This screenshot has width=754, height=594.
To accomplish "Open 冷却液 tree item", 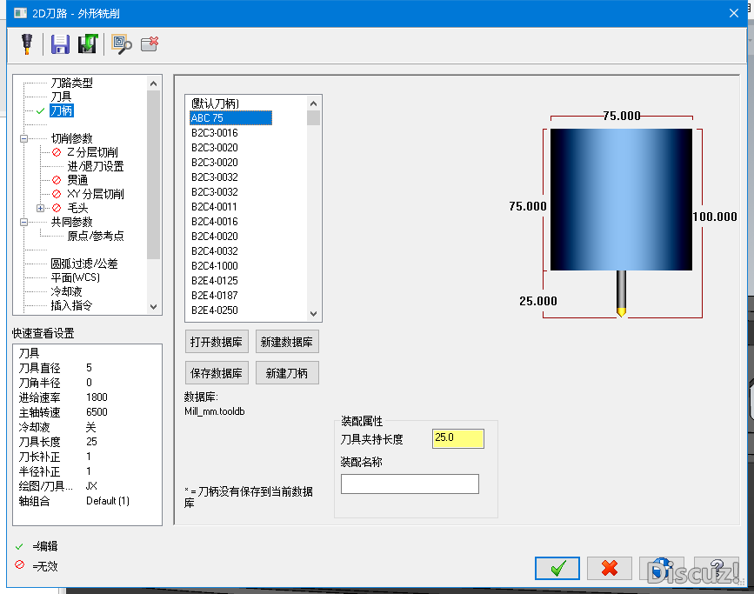I will coord(66,291).
